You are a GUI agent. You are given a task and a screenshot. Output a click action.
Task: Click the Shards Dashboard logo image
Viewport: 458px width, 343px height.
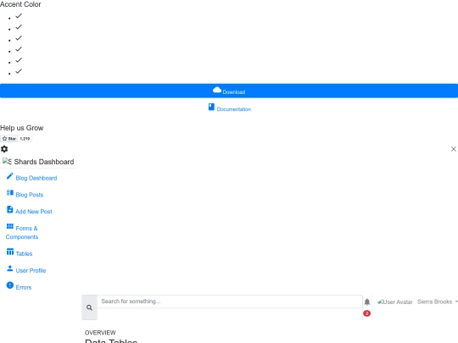pyautogui.click(x=7, y=161)
